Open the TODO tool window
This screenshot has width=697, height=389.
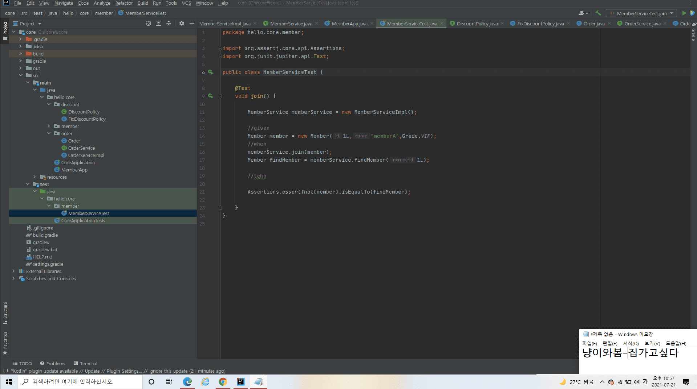tap(23, 363)
